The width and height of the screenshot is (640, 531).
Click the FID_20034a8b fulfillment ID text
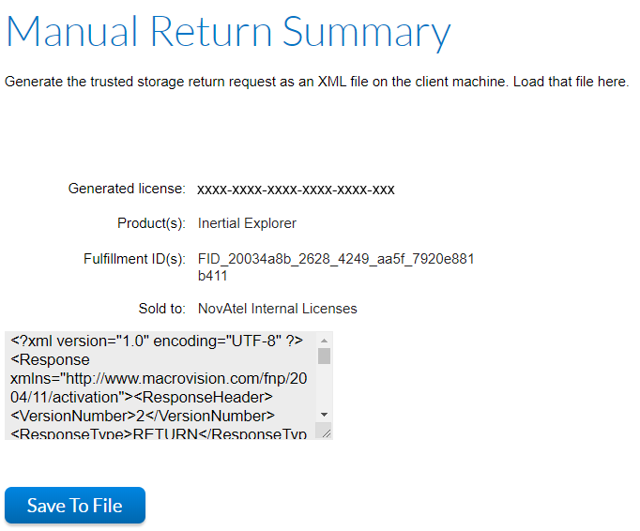coord(336,267)
